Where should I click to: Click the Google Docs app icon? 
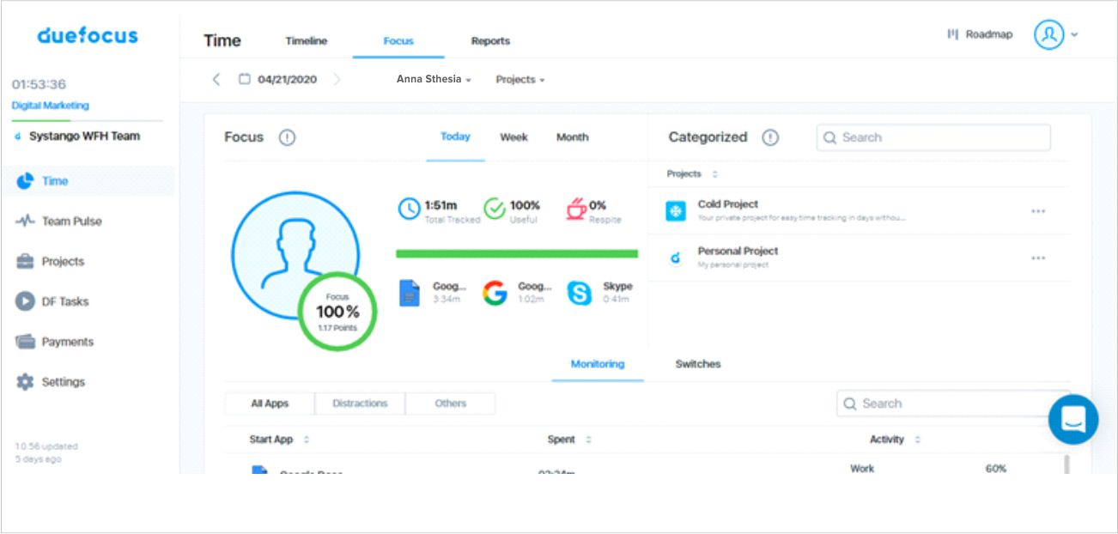tap(410, 293)
